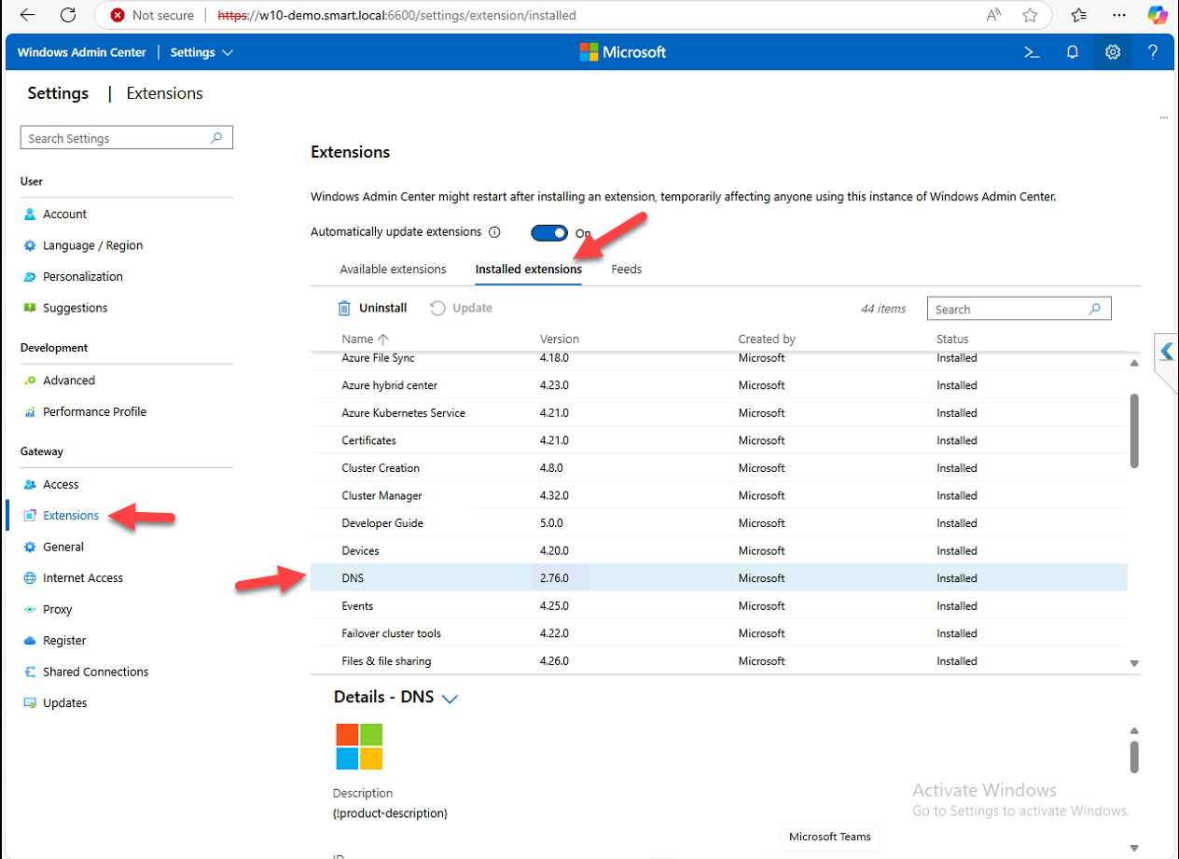Image resolution: width=1179 pixels, height=859 pixels.
Task: Click the Update circular arrow icon
Action: [x=437, y=308]
